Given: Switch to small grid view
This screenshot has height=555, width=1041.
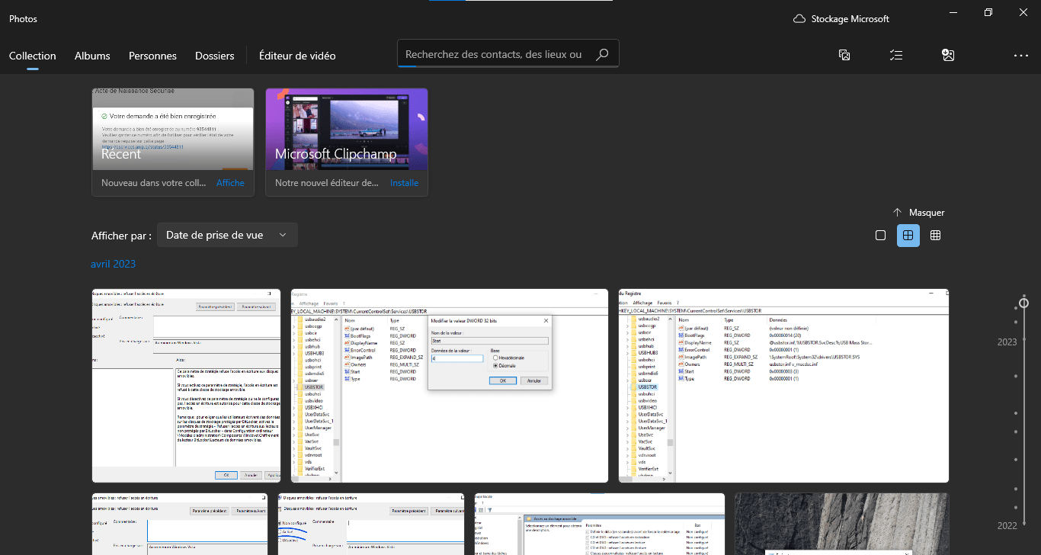Looking at the screenshot, I should pyautogui.click(x=935, y=236).
